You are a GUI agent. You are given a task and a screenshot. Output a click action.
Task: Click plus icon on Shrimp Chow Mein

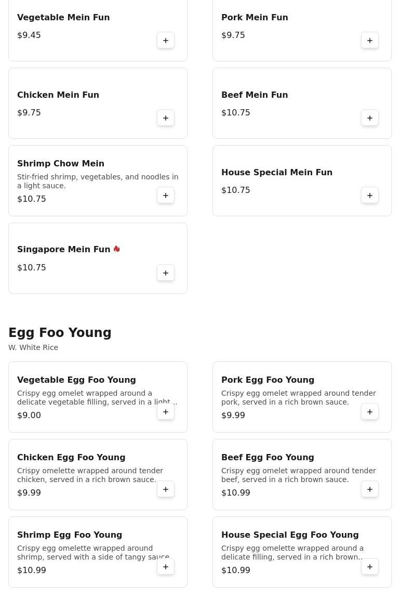(x=166, y=196)
